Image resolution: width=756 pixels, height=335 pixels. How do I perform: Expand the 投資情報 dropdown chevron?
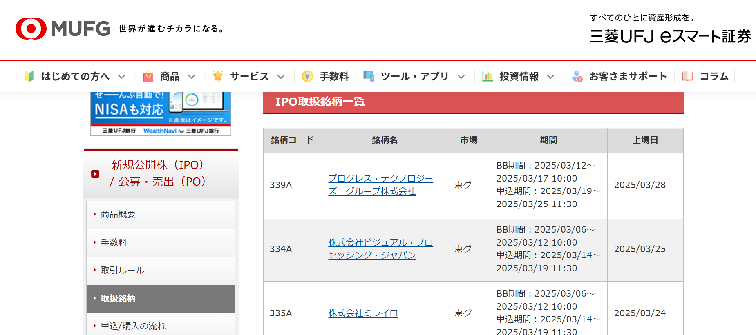click(x=550, y=77)
